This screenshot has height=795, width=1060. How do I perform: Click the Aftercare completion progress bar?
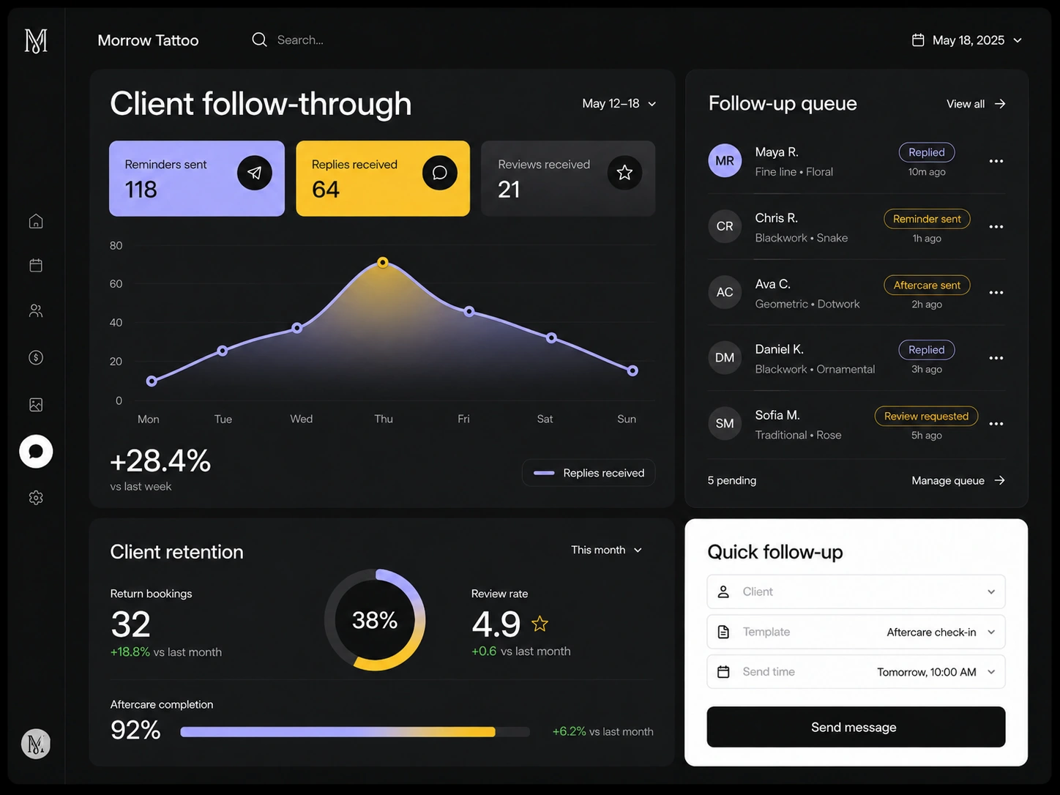coord(355,731)
